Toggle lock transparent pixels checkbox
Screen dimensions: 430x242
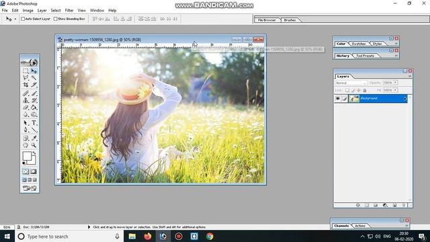[x=347, y=90]
